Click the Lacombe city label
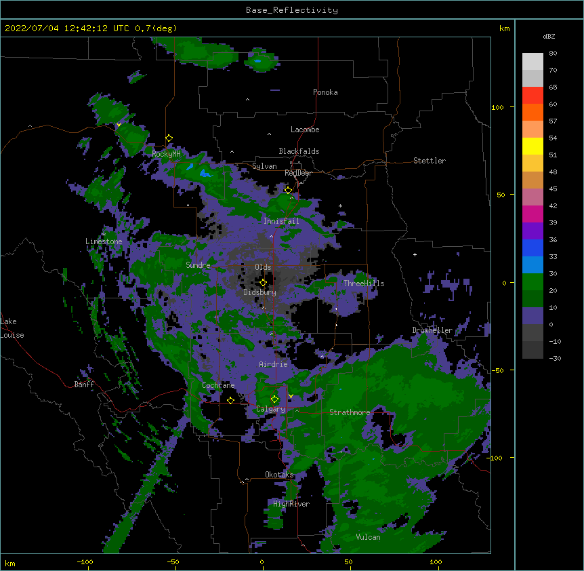Screen dimensions: 584x571 click(x=305, y=130)
